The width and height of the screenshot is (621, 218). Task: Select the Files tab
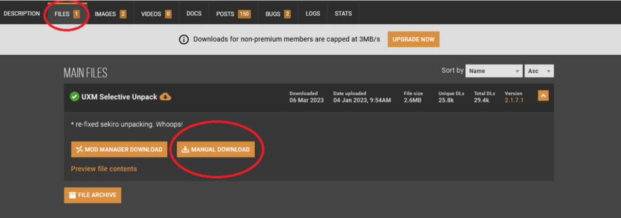tap(67, 14)
